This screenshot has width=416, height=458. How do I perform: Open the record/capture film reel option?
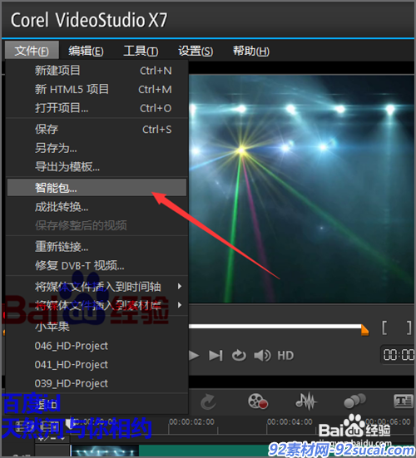258,401
